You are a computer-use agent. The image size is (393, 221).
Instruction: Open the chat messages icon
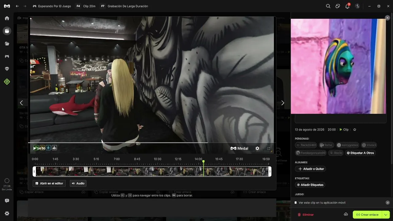(x=338, y=6)
